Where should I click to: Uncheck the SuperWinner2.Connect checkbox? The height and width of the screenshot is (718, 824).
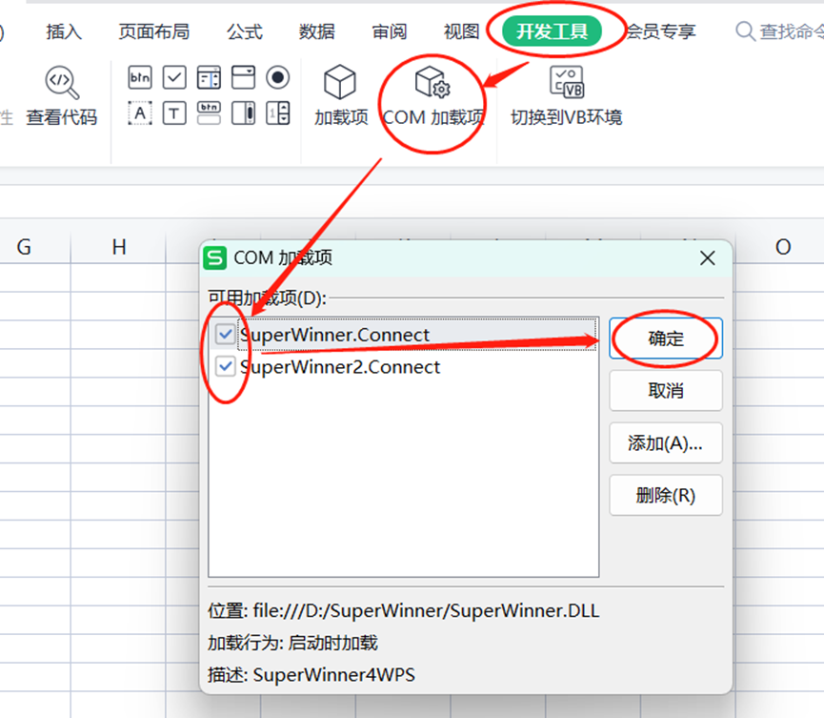tap(226, 366)
